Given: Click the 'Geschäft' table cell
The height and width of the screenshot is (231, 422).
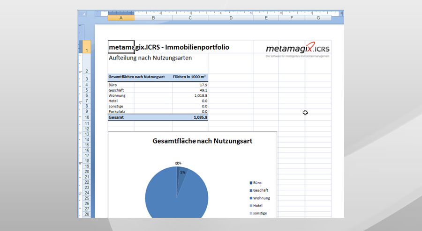Looking at the screenshot, I should [121, 90].
